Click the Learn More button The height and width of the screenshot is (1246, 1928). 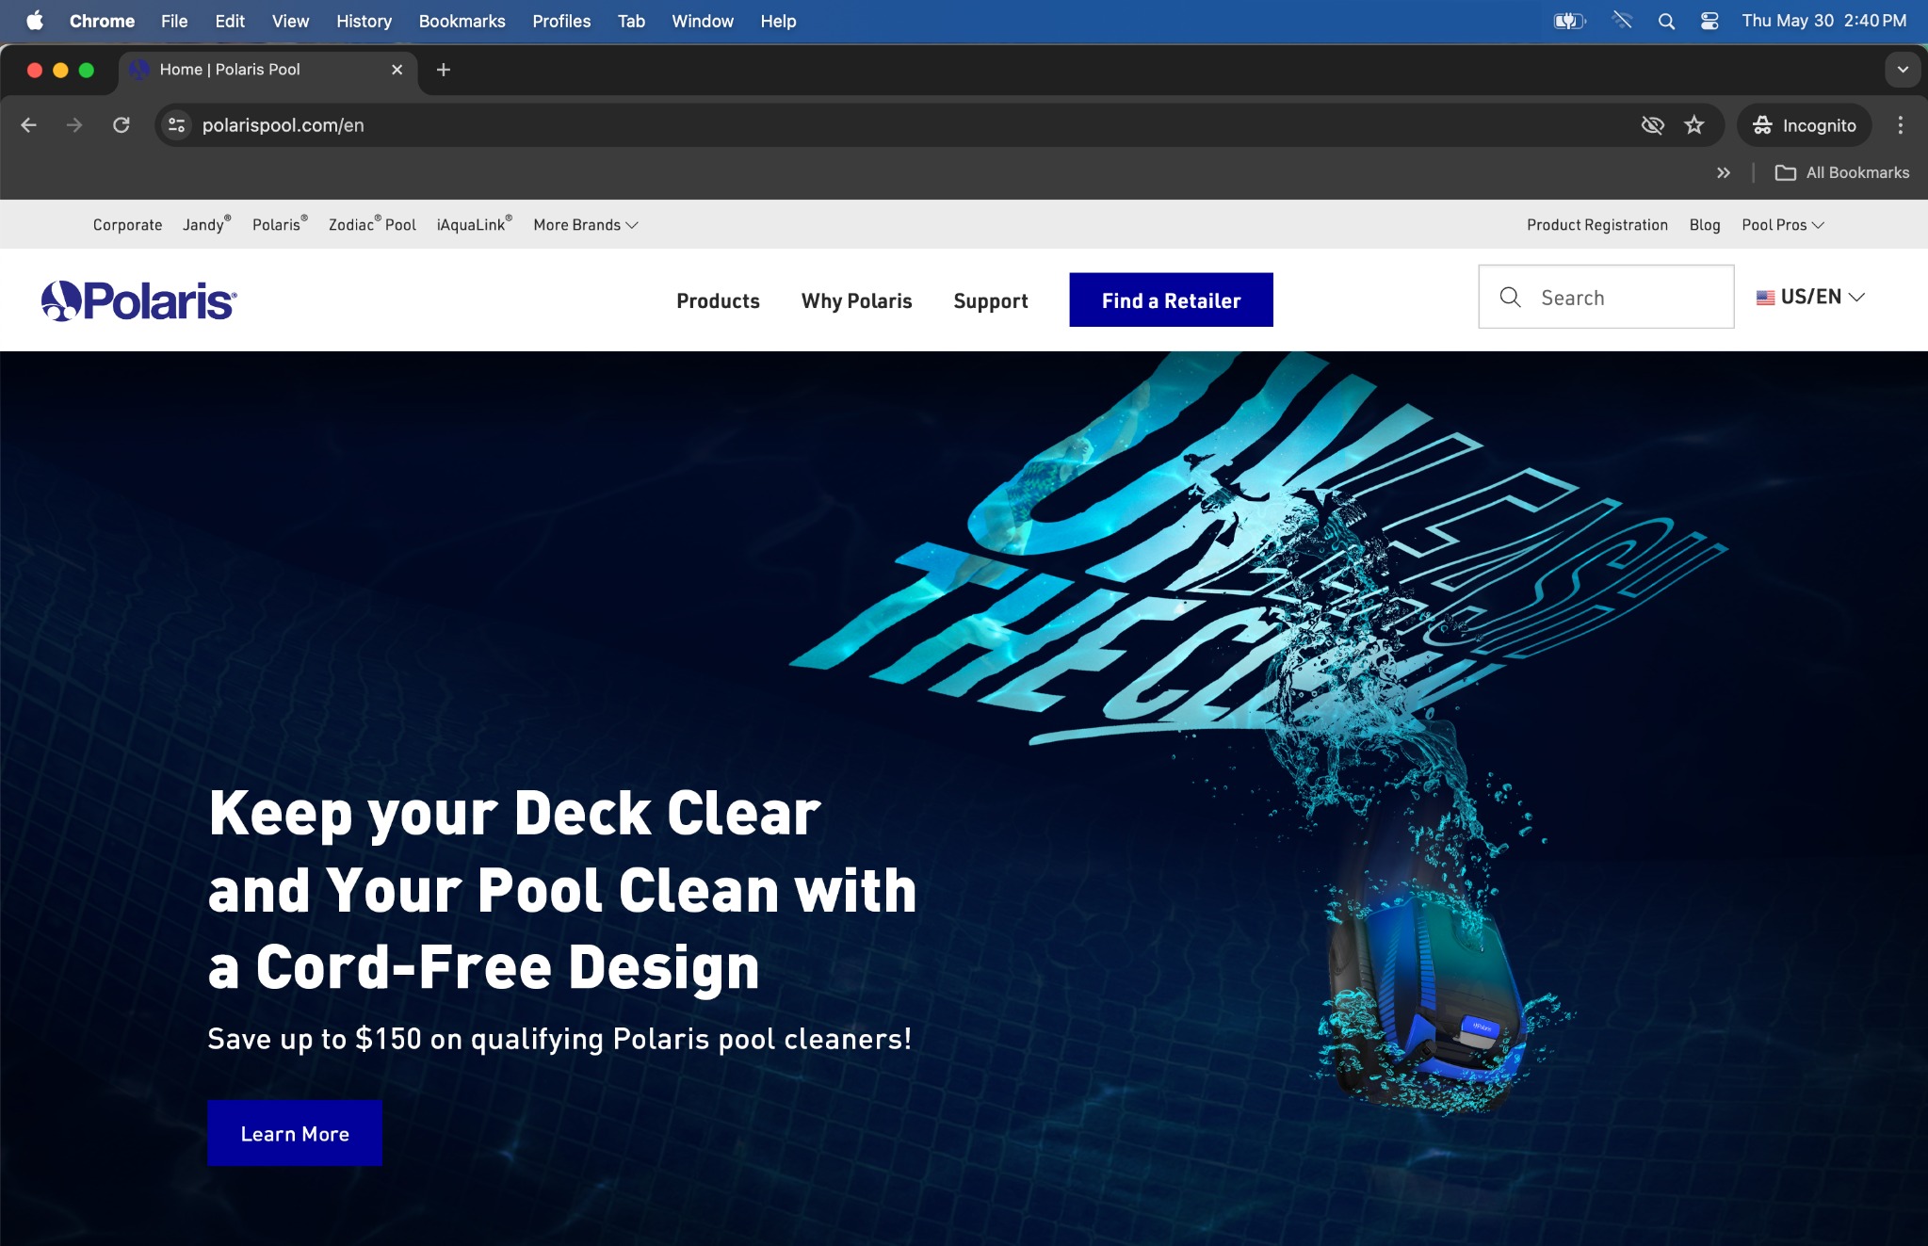point(295,1133)
